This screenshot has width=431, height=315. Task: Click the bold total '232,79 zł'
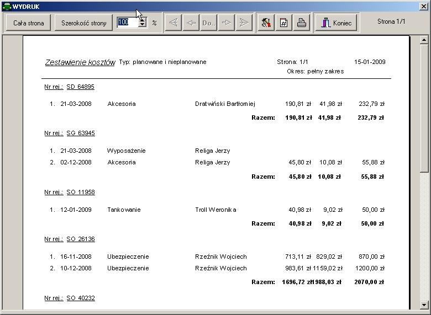(x=371, y=118)
